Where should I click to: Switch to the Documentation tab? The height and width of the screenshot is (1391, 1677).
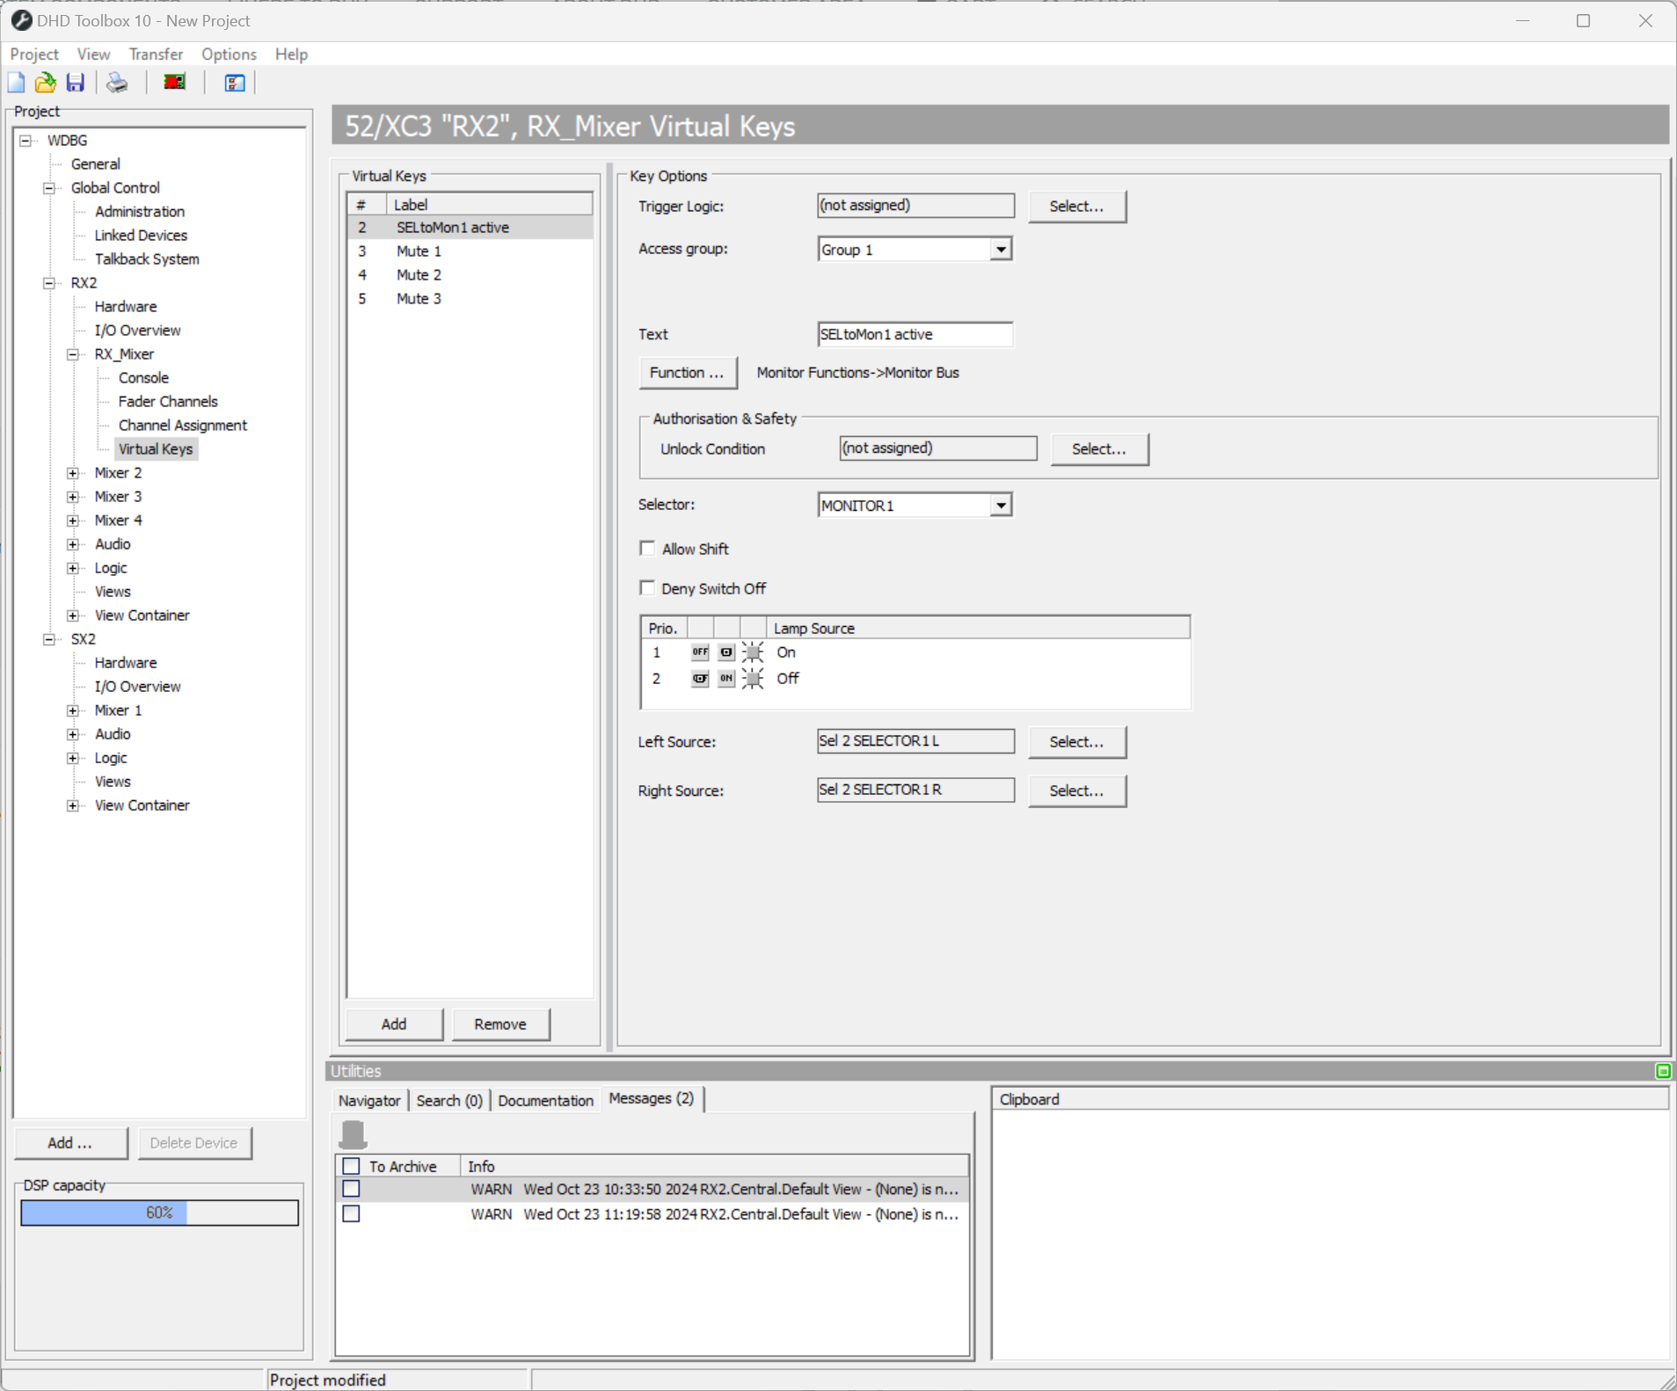(x=544, y=1100)
